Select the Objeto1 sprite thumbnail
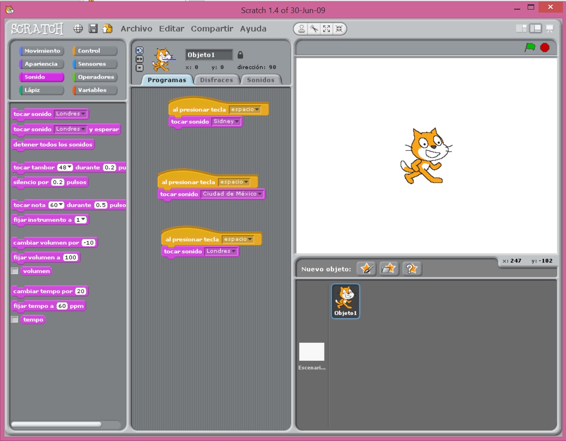Viewport: 566px width, 441px height. pos(345,301)
